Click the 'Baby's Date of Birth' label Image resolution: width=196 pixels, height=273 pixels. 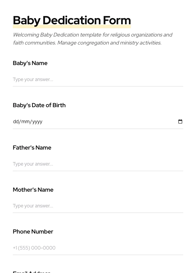coord(39,105)
